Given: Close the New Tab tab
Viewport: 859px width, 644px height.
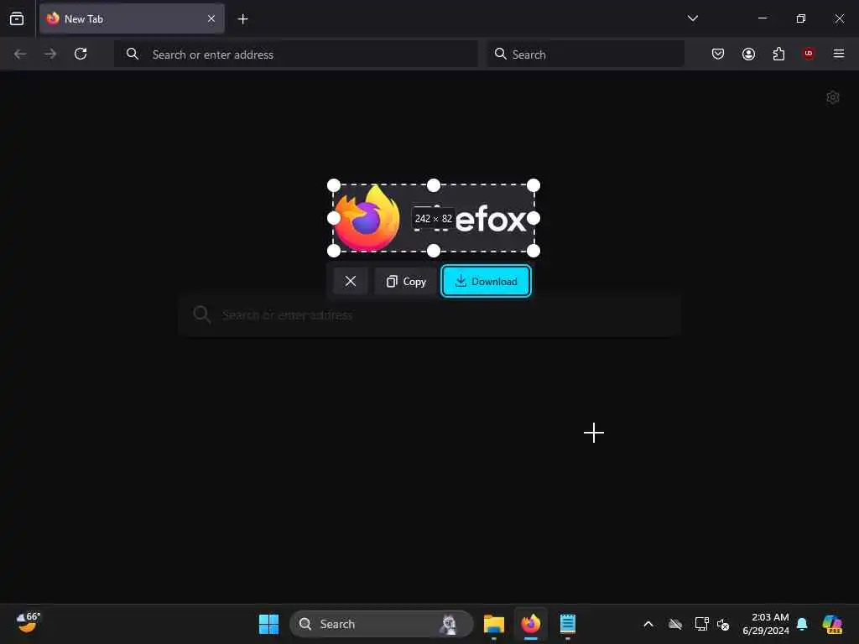Looking at the screenshot, I should click(211, 18).
